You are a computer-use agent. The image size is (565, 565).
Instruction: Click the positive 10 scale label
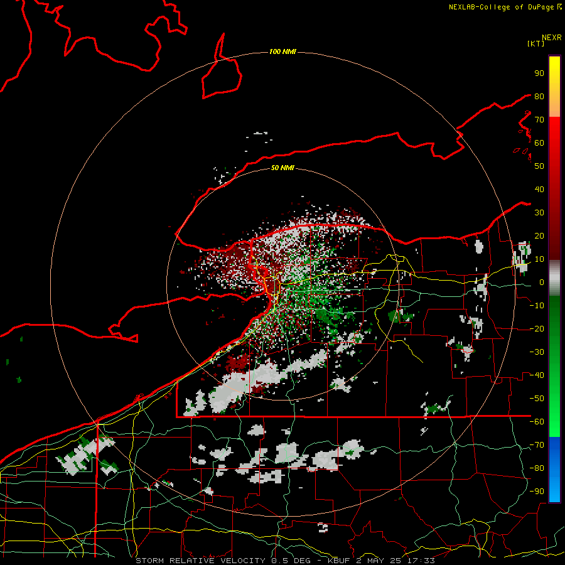pyautogui.click(x=539, y=259)
